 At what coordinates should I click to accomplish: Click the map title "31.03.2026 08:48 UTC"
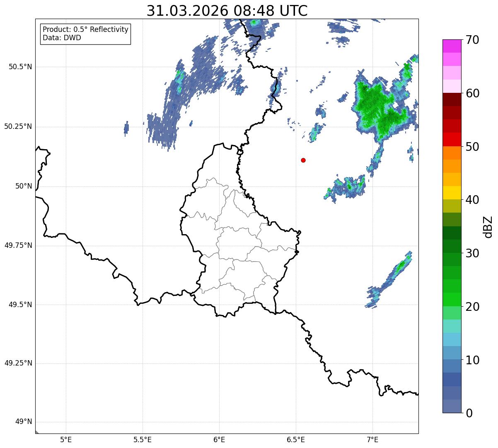click(x=227, y=11)
